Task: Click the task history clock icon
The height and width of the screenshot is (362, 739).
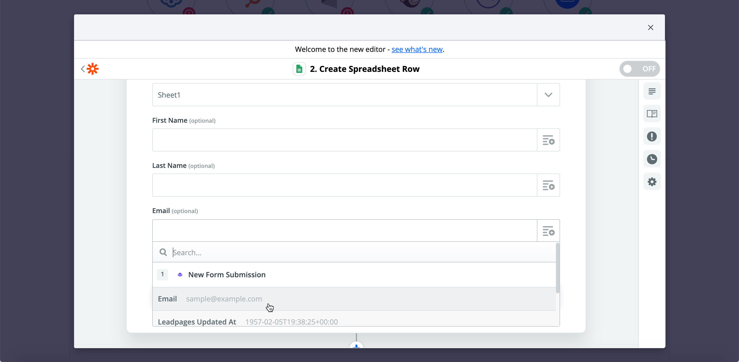Action: [x=652, y=159]
